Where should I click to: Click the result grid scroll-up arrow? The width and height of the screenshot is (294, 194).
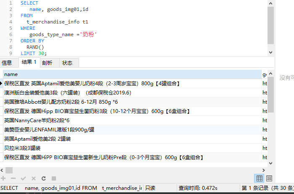(x=270, y=73)
